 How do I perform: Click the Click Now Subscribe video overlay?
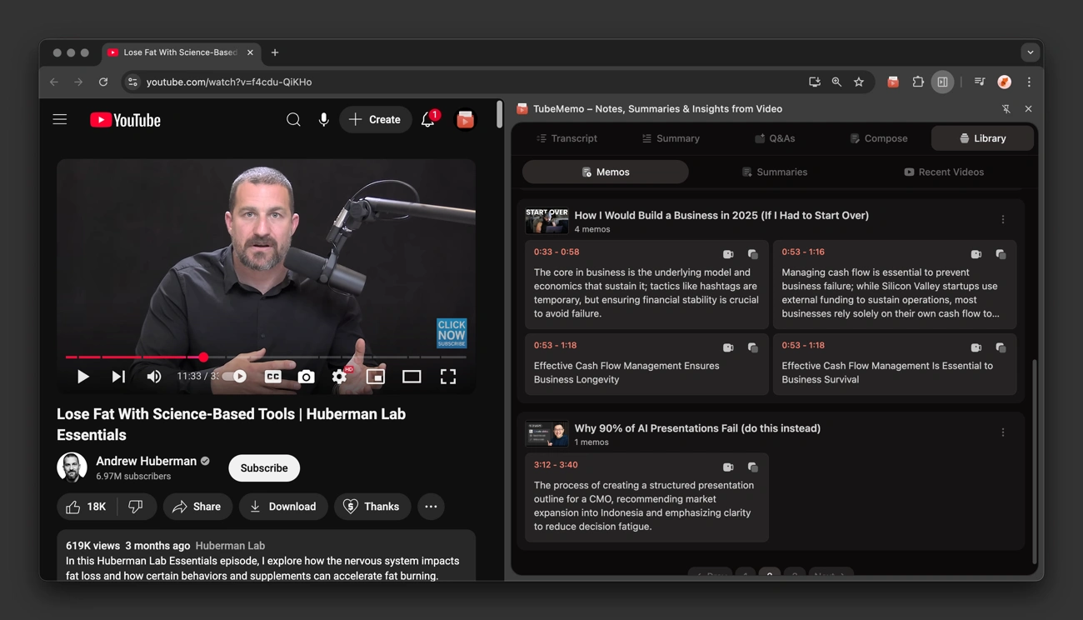coord(452,332)
